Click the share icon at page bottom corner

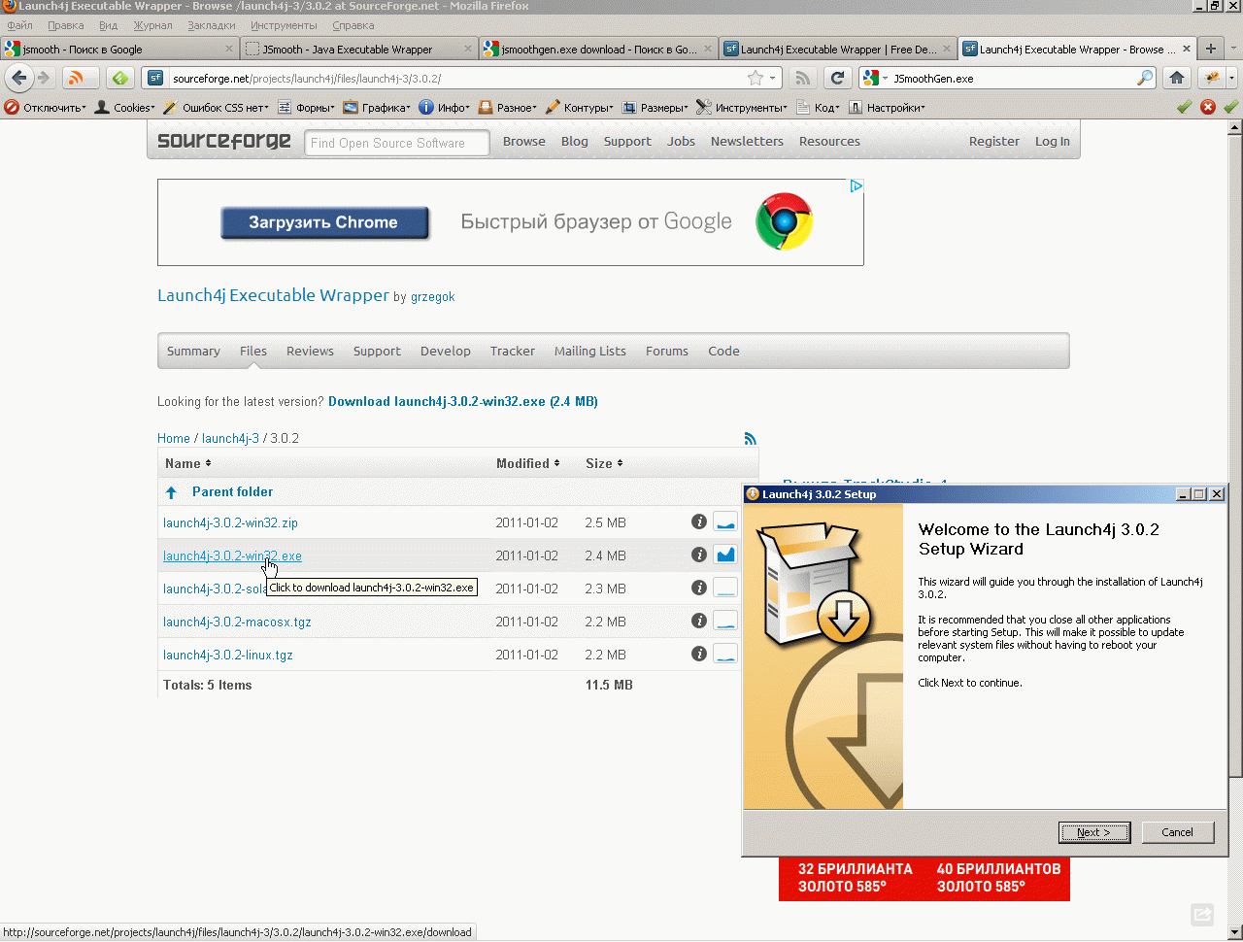click(1202, 914)
